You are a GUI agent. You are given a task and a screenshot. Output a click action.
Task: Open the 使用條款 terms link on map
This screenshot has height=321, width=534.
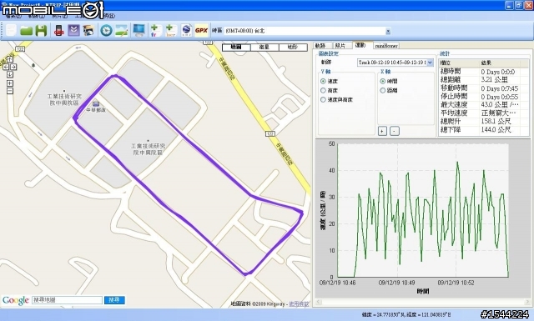[x=299, y=303]
